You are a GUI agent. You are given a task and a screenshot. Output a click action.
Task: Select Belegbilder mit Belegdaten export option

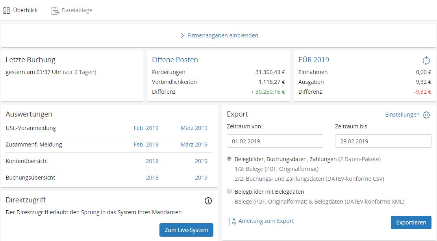230,191
